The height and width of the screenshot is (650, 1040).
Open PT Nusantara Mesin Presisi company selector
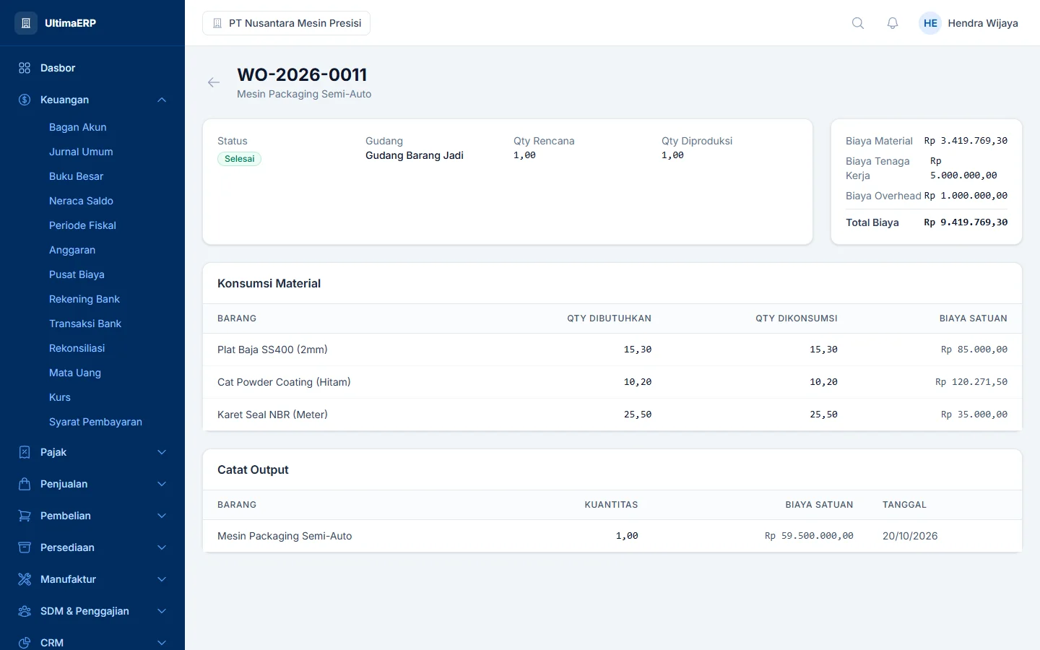point(287,23)
